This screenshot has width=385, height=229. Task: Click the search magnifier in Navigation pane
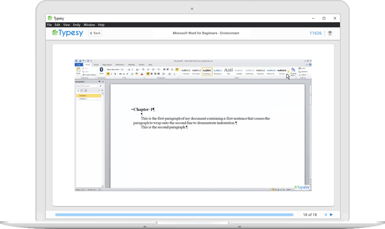[x=101, y=86]
